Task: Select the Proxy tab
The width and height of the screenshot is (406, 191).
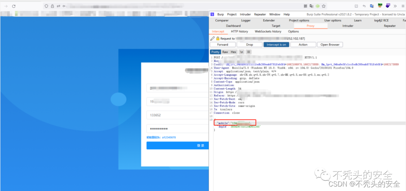Action: point(310,26)
